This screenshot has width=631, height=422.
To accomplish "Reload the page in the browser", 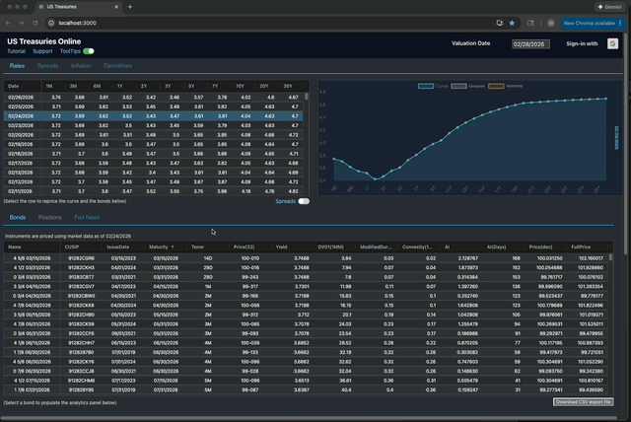I will (35, 23).
